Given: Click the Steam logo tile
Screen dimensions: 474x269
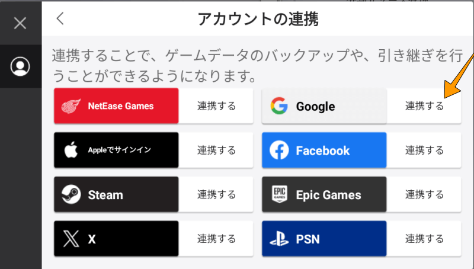Looking at the screenshot, I should click(116, 194).
